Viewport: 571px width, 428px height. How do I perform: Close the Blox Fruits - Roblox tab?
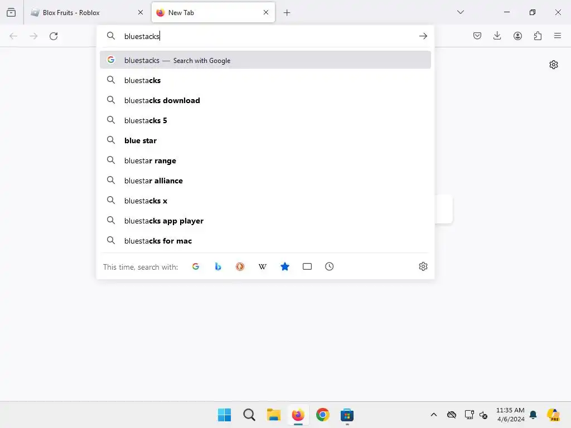coord(141,12)
